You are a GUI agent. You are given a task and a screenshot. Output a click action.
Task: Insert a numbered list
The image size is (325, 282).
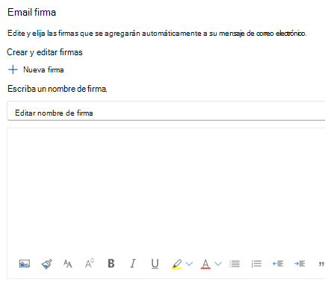[256, 263]
